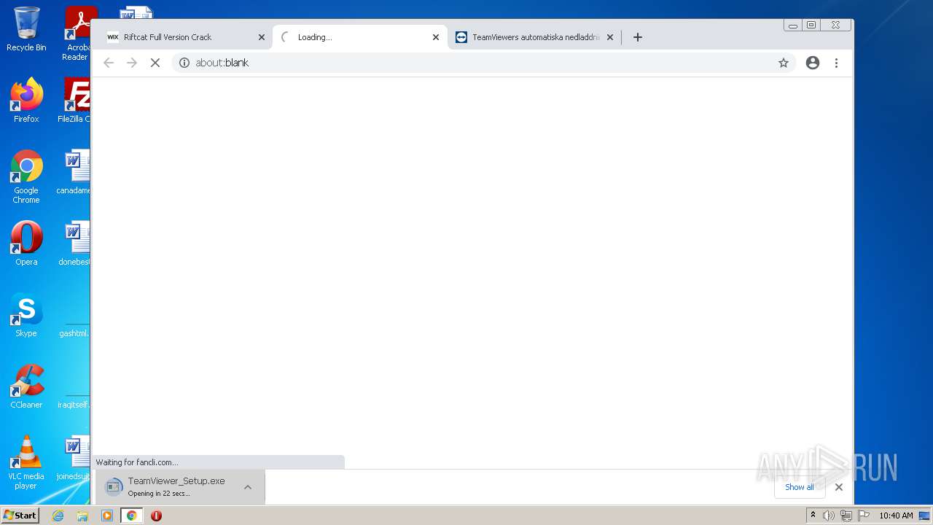This screenshot has height=525, width=933.
Task: Click Show all downloads
Action: pos(800,487)
